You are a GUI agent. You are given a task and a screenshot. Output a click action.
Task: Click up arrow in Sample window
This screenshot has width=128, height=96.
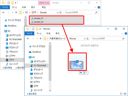click(16, 12)
